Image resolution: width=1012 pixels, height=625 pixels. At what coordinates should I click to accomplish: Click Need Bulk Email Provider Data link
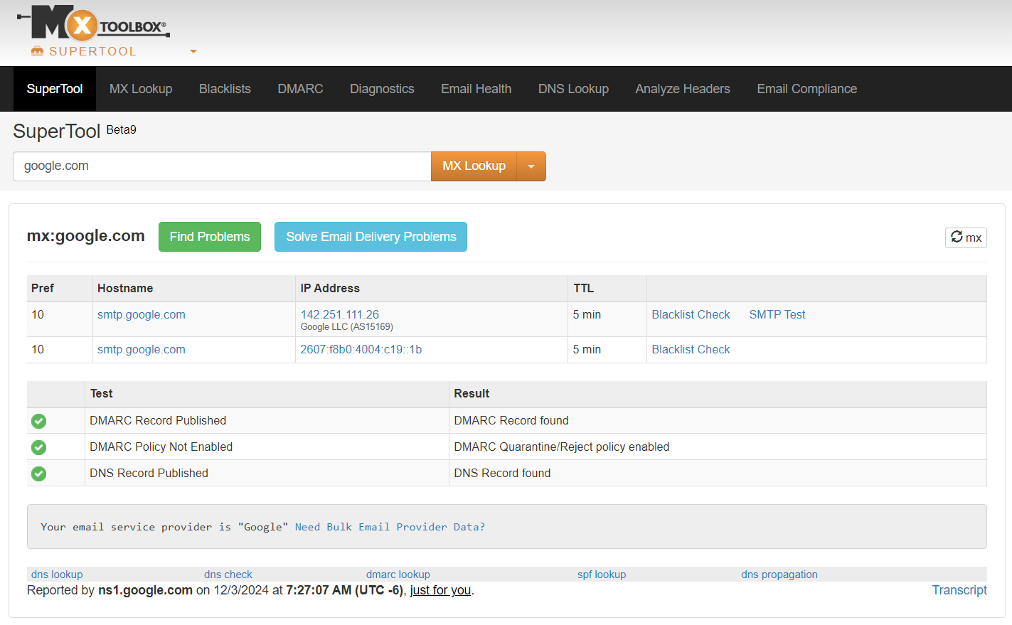pos(390,527)
